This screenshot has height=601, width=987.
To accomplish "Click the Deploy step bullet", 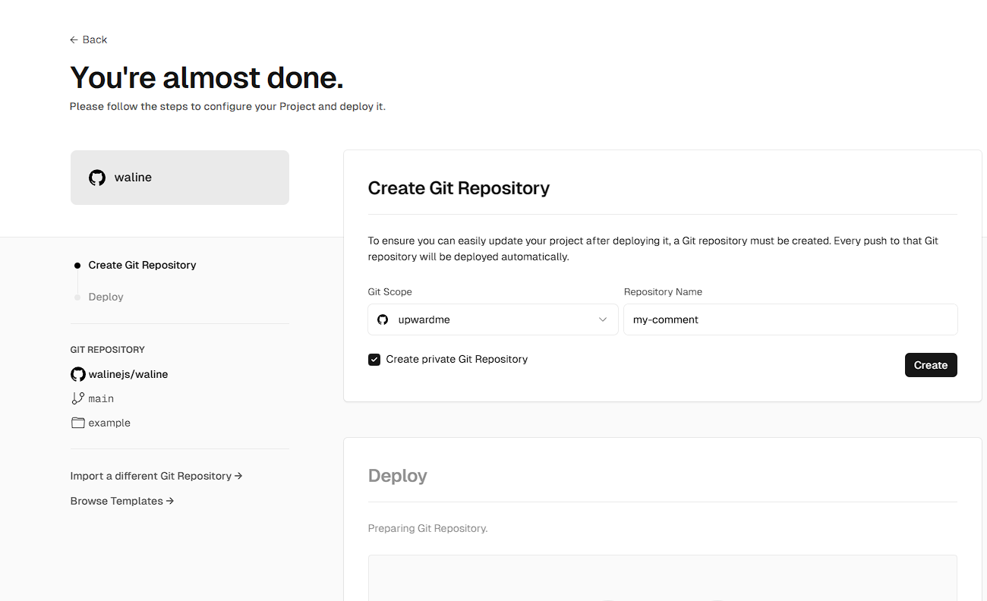I will pos(77,297).
